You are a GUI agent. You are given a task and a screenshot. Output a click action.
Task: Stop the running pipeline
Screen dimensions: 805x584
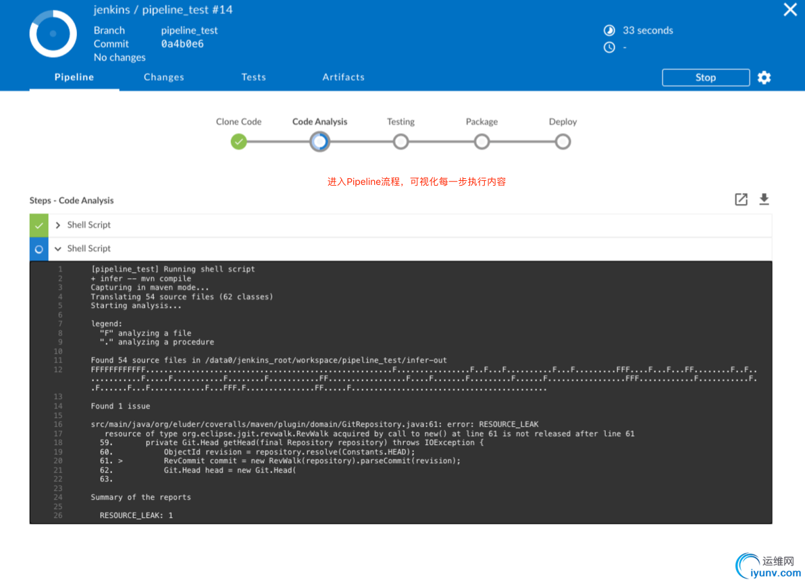706,78
